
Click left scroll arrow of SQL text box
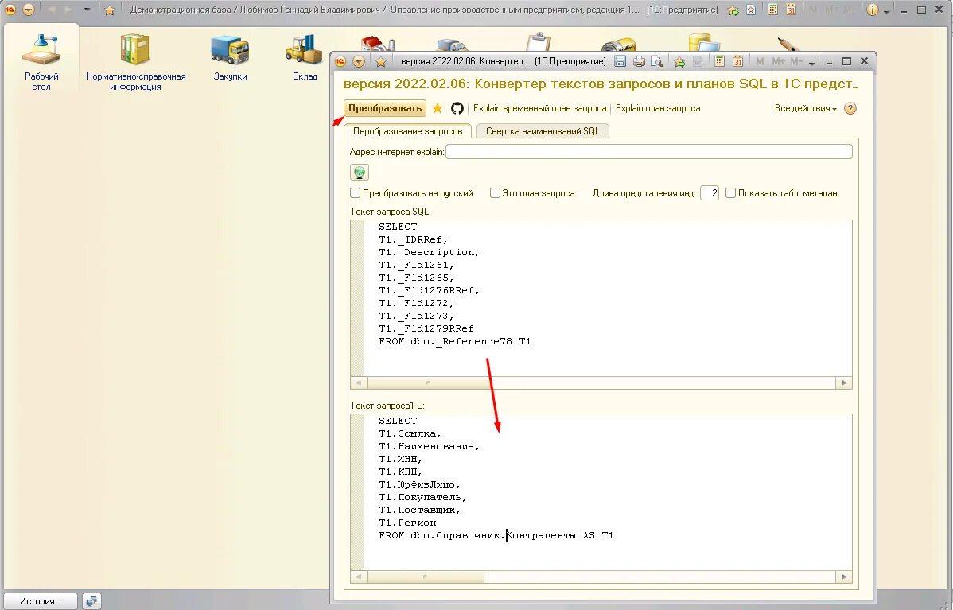358,383
